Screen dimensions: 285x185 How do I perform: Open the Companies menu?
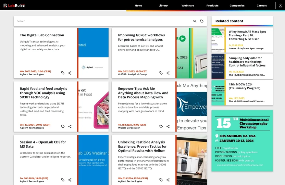pyautogui.click(x=237, y=6)
